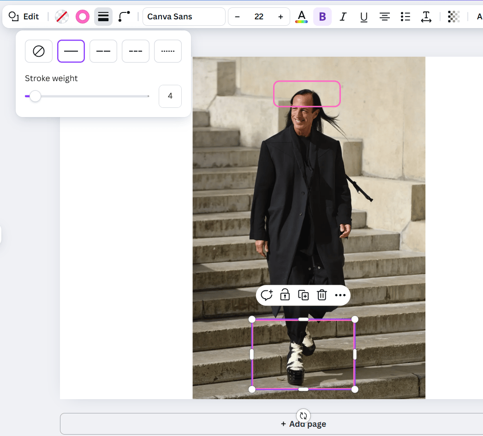Click the Edit shape button
Screen dimensions: 483x436
pyautogui.click(x=24, y=17)
